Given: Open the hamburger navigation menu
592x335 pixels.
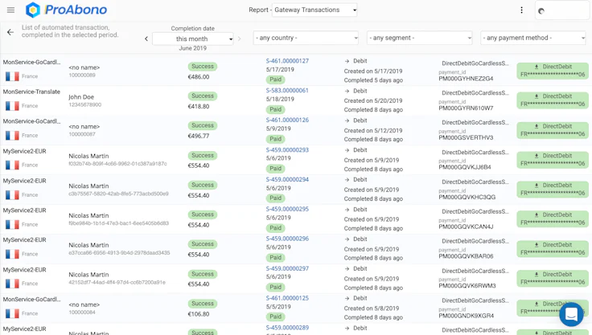Looking at the screenshot, I should [10, 10].
